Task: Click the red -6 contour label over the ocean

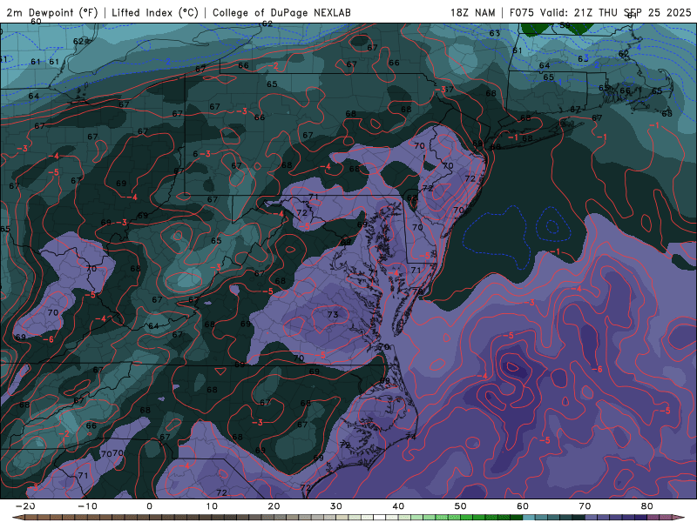Action: (597, 369)
